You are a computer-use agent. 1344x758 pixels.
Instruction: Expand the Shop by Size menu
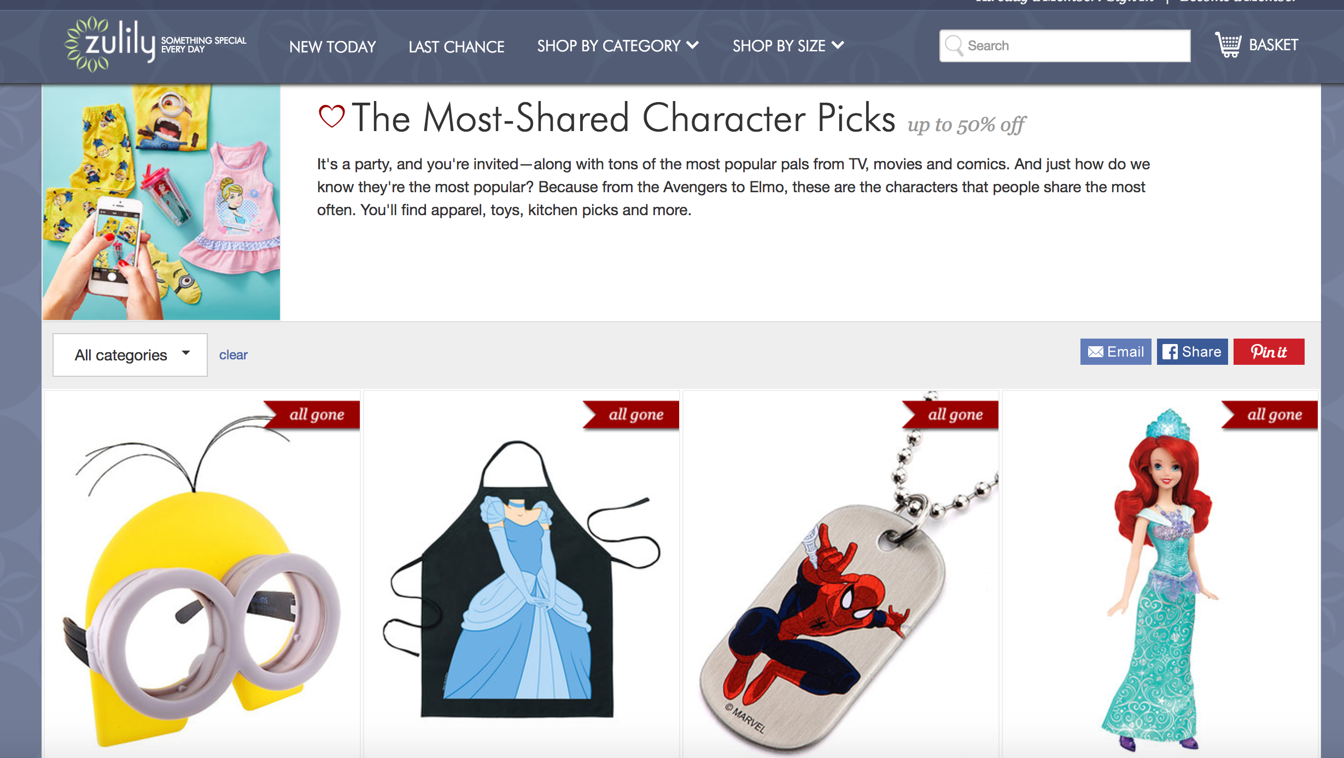(788, 46)
